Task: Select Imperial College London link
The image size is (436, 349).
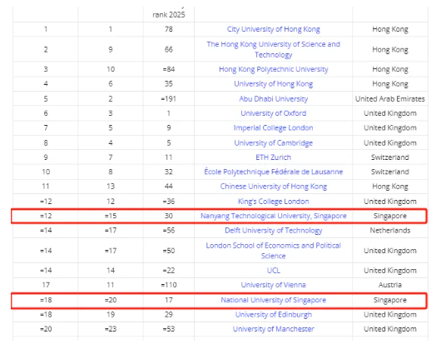Action: tap(274, 127)
